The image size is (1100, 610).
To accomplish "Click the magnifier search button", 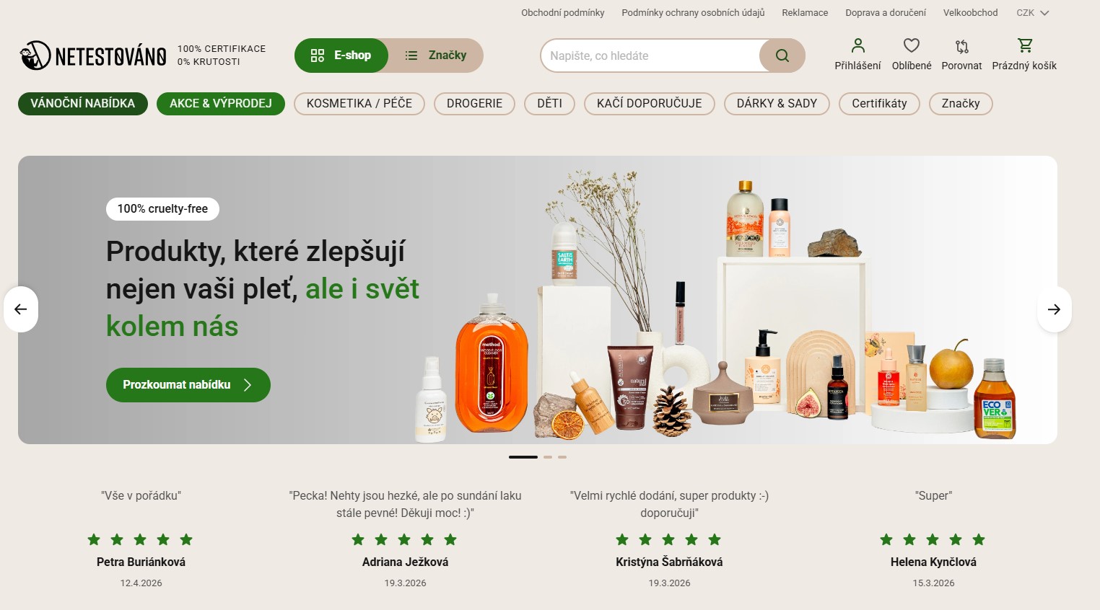I will 782,56.
